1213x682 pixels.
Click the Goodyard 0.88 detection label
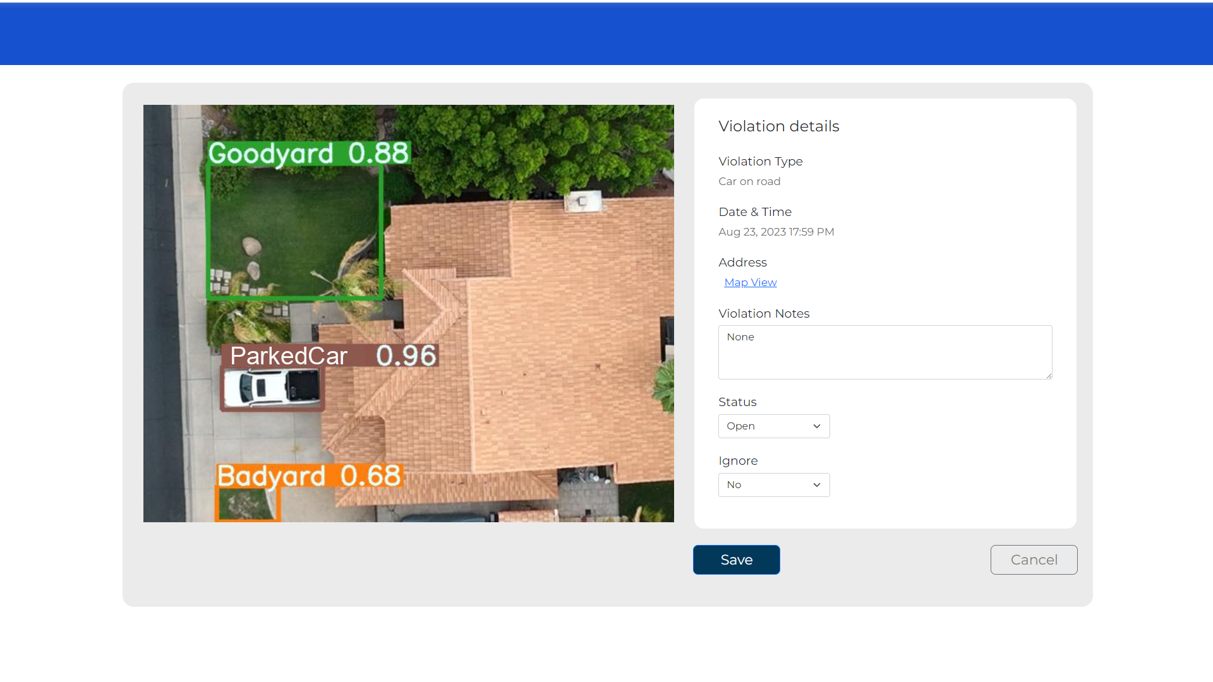[x=308, y=153]
